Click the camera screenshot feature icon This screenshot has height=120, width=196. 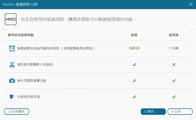tap(12, 81)
